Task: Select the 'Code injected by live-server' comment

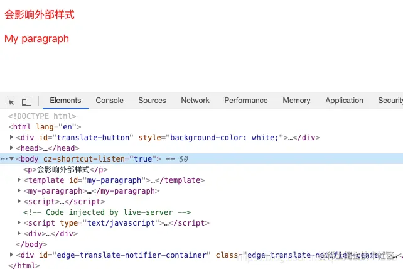Action: pyautogui.click(x=107, y=212)
